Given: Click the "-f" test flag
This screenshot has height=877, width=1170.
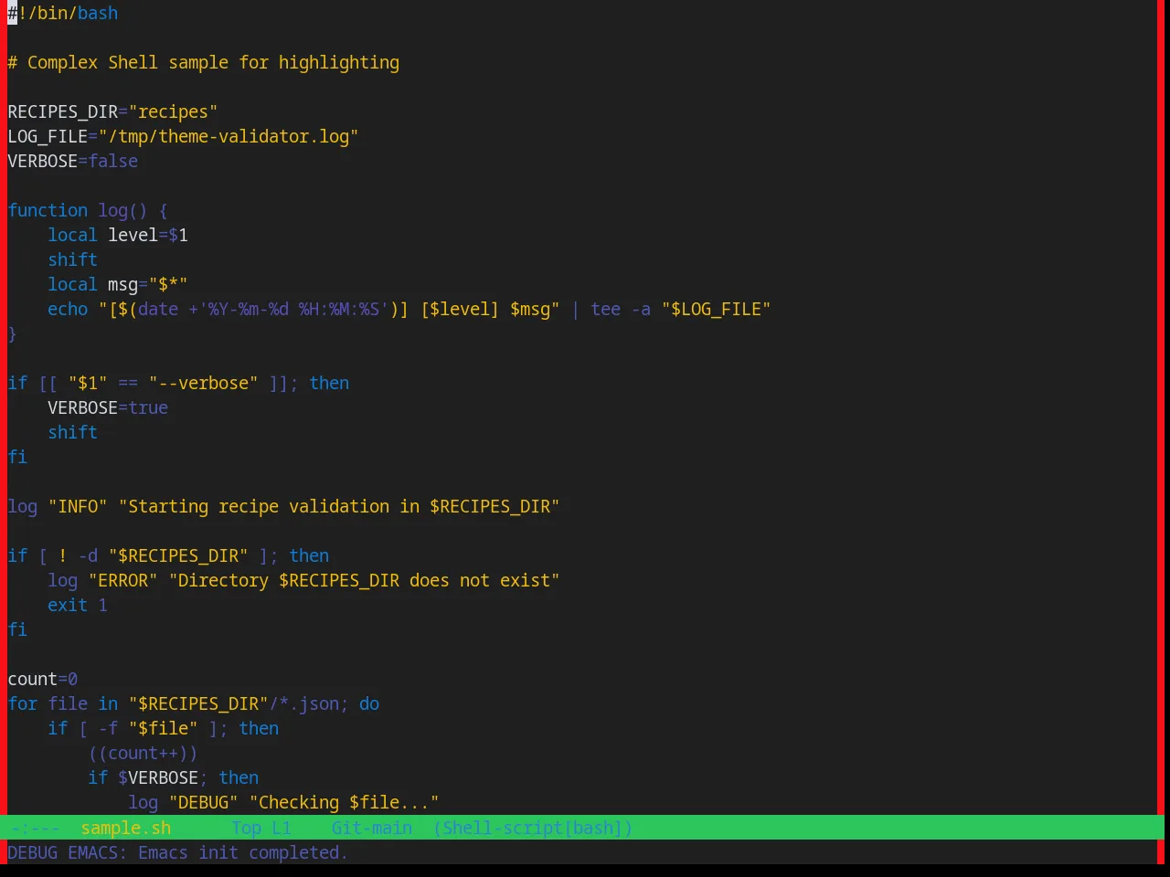Looking at the screenshot, I should (x=108, y=729).
